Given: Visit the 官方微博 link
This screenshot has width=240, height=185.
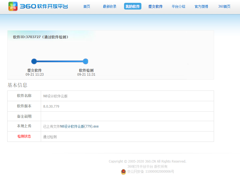Looking at the screenshot, I should coord(201,6).
